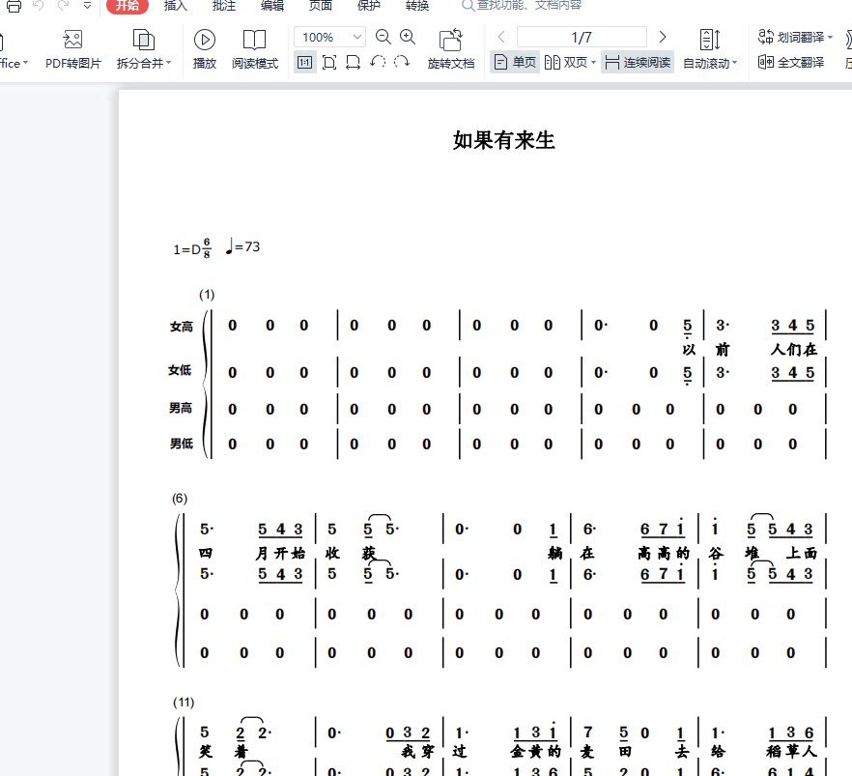Click the zoom out magnifier icon
852x776 pixels.
[383, 37]
